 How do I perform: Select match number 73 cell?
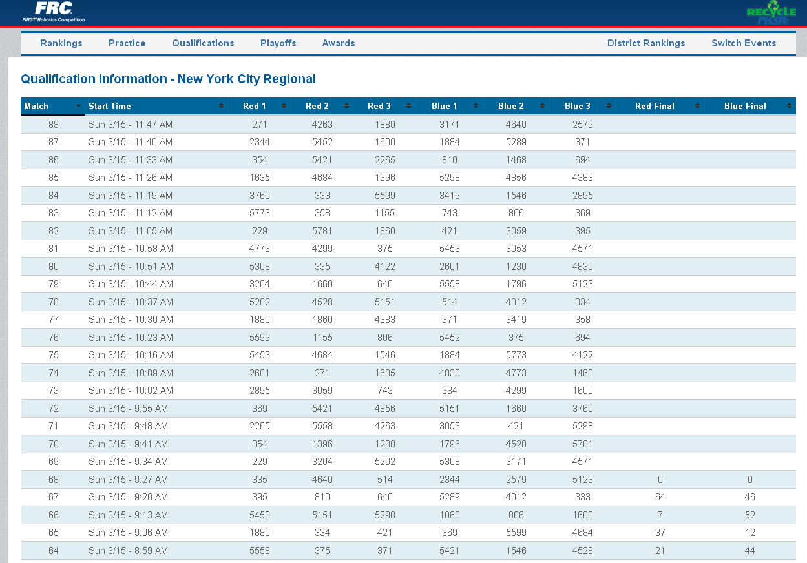tap(53, 391)
